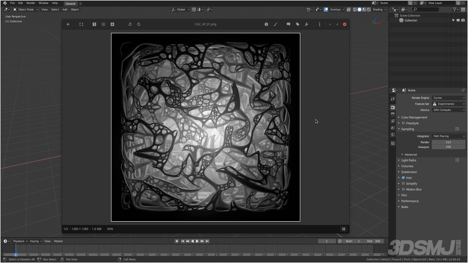
Task: Open the Light Paths presets list icon
Action: coord(457,160)
